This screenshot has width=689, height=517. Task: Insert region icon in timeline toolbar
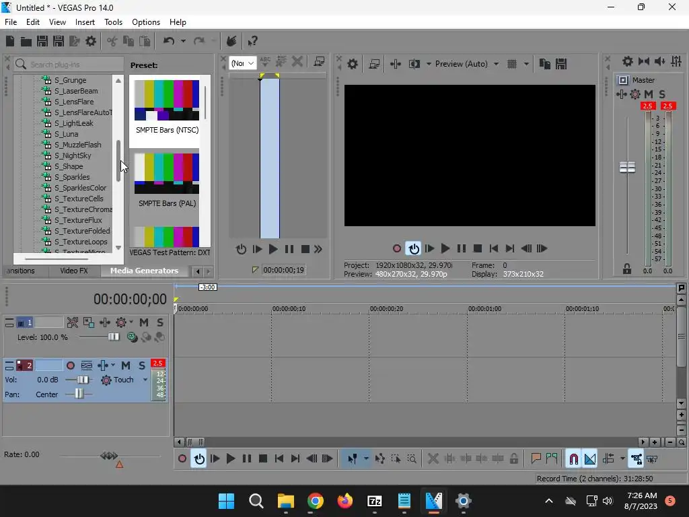click(552, 459)
